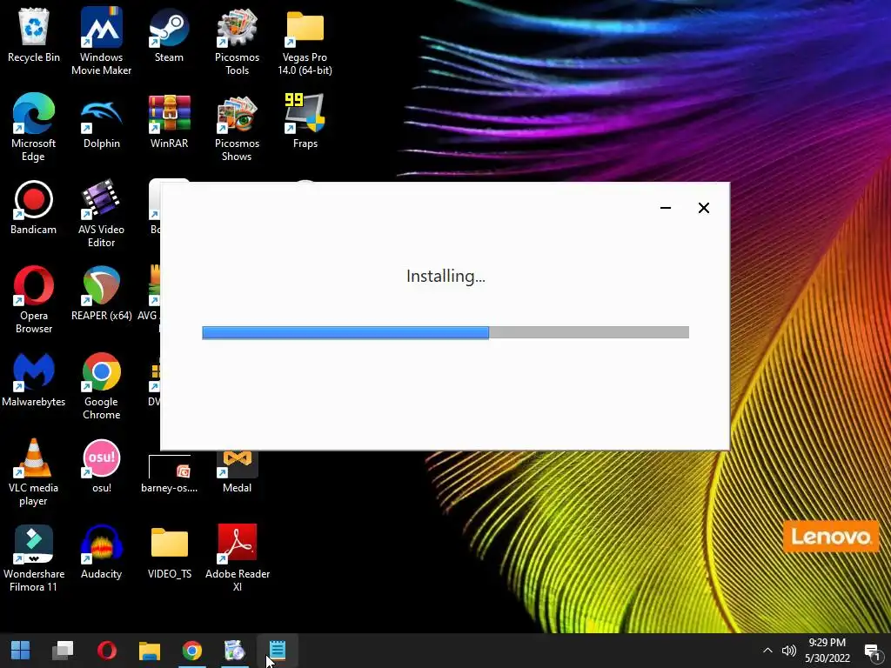Select the Windows Movie Maker shortcut
Image resolution: width=891 pixels, height=668 pixels.
pyautogui.click(x=101, y=41)
